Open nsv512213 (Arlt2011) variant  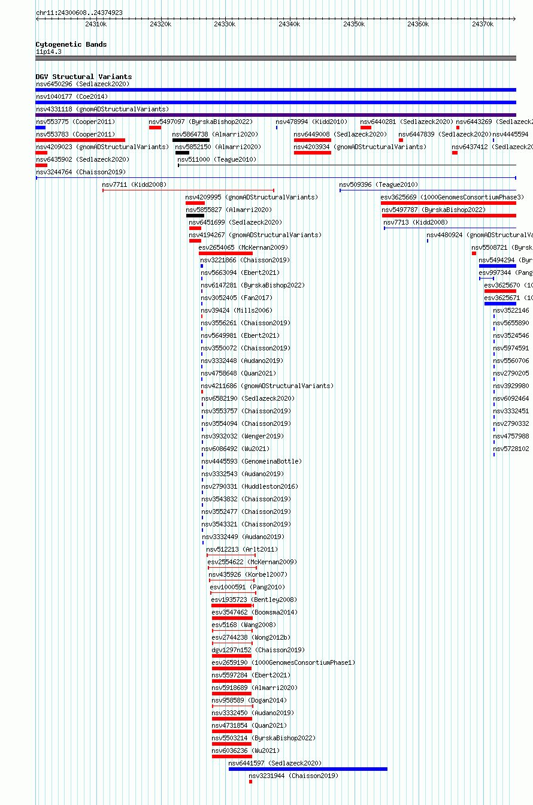click(x=242, y=549)
